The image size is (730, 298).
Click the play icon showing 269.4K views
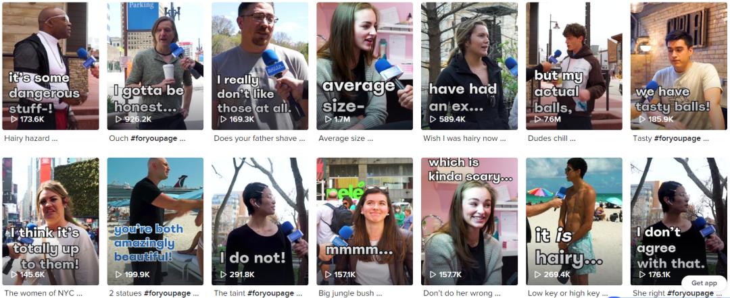coord(538,275)
